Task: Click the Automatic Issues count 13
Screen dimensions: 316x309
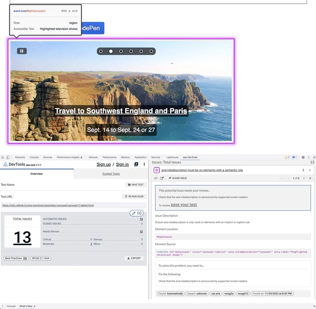Action: click(141, 219)
